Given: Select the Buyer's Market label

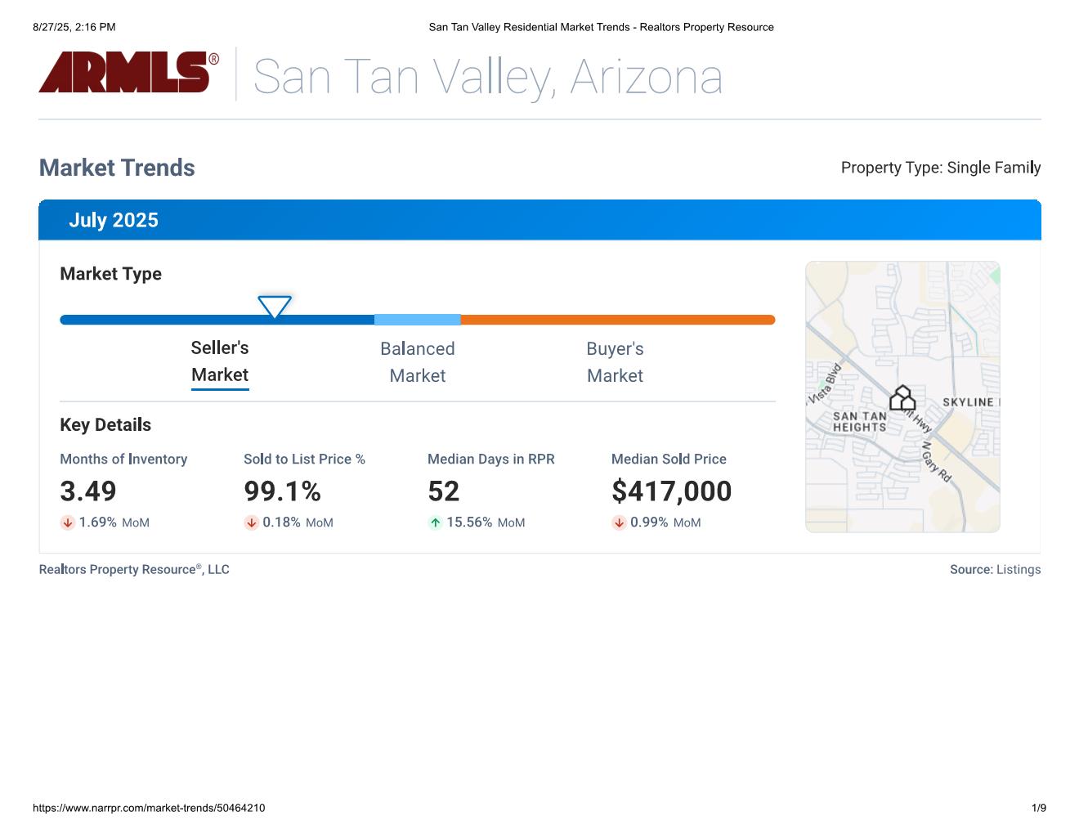Looking at the screenshot, I should [x=616, y=361].
